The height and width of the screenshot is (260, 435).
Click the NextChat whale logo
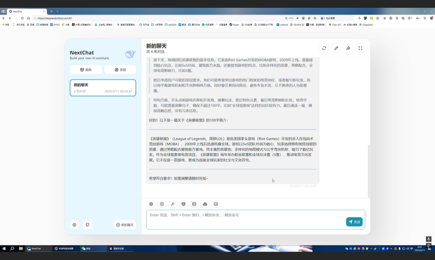click(x=130, y=54)
